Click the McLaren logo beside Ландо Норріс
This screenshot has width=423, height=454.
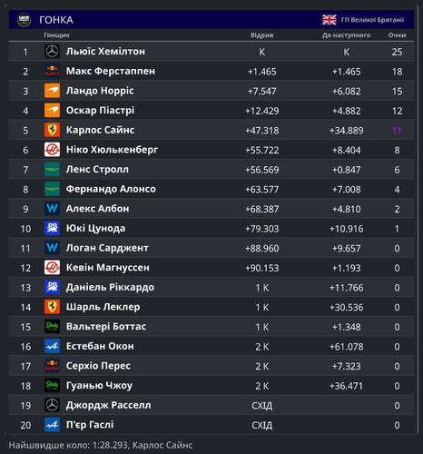coord(52,91)
